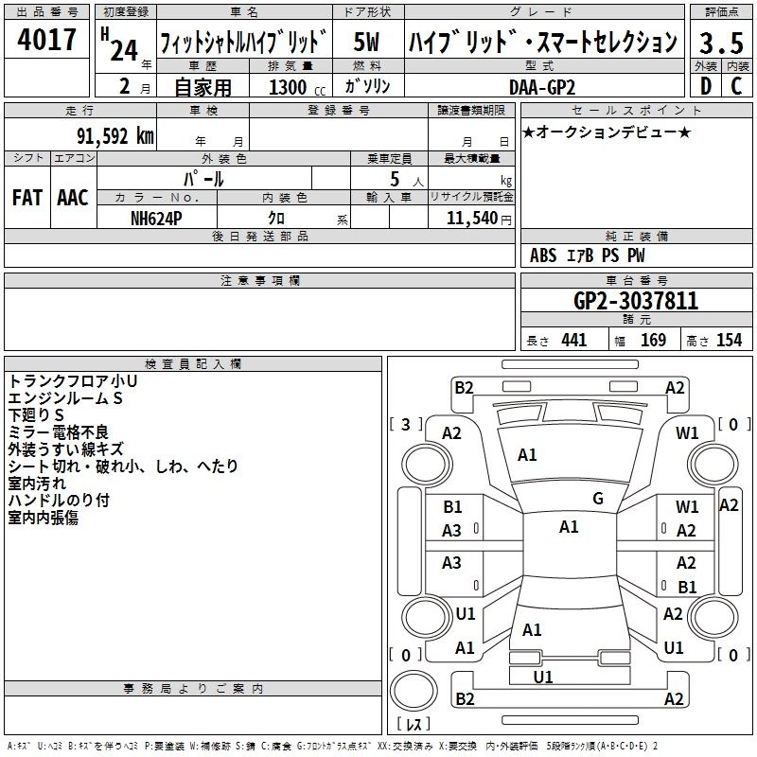Click the "A1" mark on the roof

569,527
